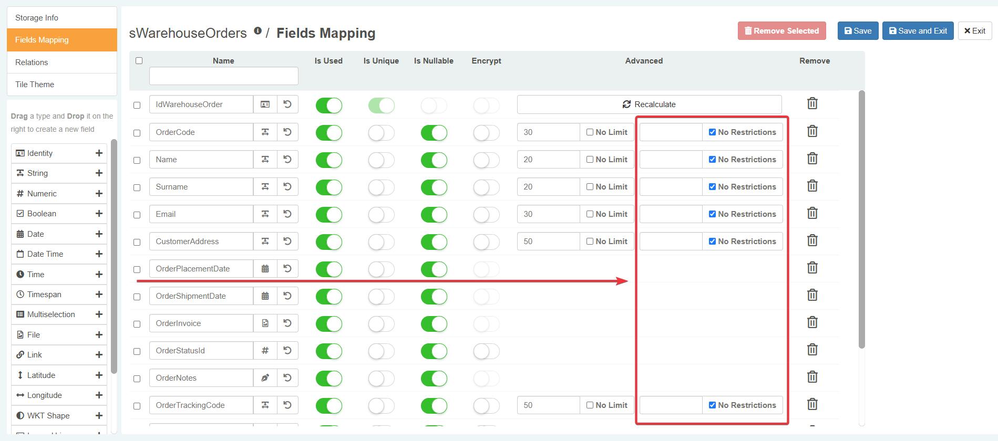The image size is (998, 441).
Task: Switch to Tile Theme section
Action: click(35, 85)
